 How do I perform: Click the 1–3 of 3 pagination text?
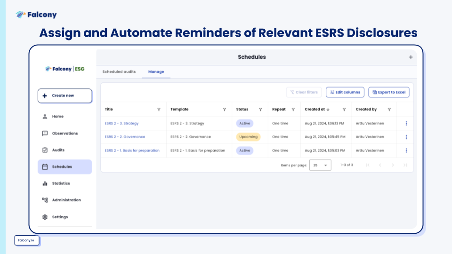[x=347, y=165]
